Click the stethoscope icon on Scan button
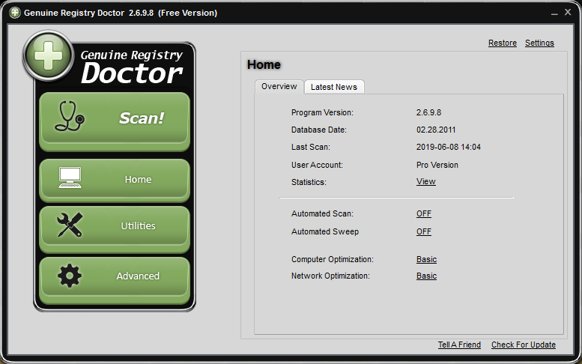Screen dimensions: 582x364 [x=70, y=117]
